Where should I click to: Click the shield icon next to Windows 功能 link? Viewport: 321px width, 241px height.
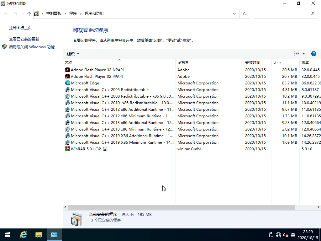pos(4,47)
